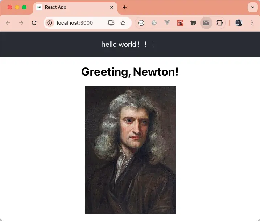The height and width of the screenshot is (221, 260).
Task: Click the Newton portrait image
Action: (130, 150)
